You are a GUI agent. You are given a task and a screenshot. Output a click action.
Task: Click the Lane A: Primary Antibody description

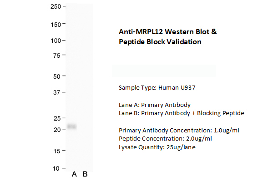155,105
